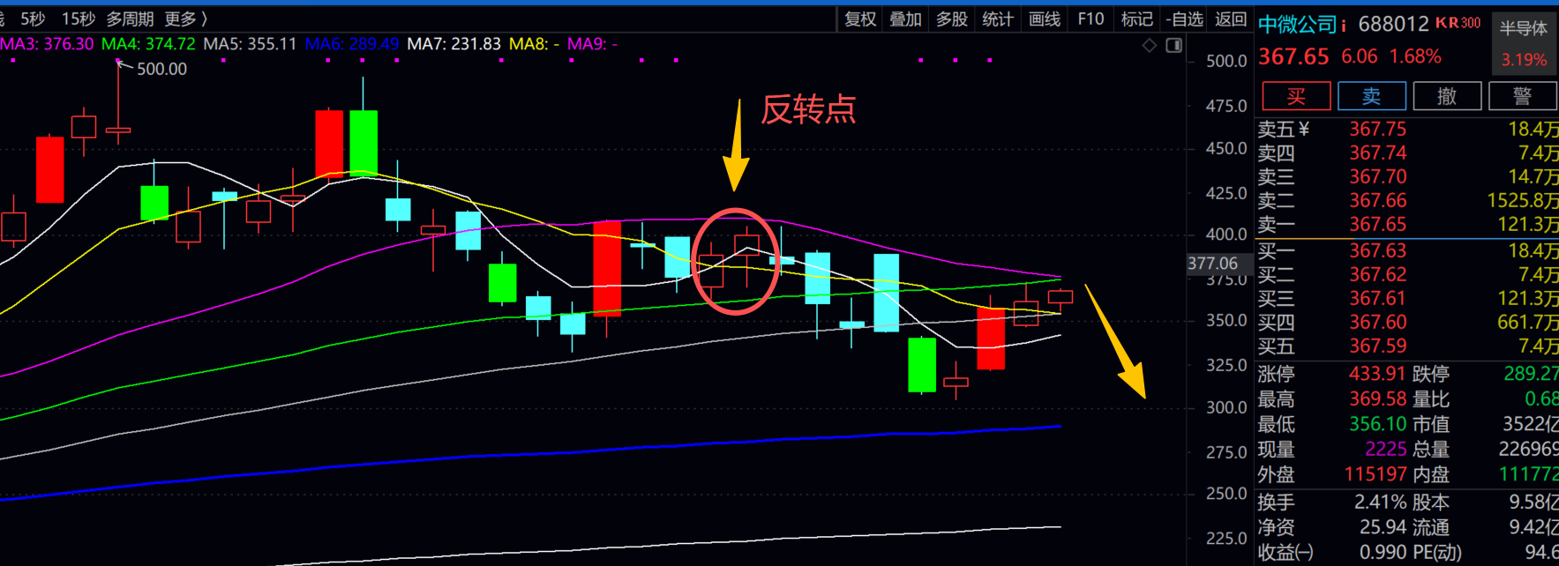Open the 画线 drawing tools
This screenshot has height=566, width=1559.
tap(1045, 19)
